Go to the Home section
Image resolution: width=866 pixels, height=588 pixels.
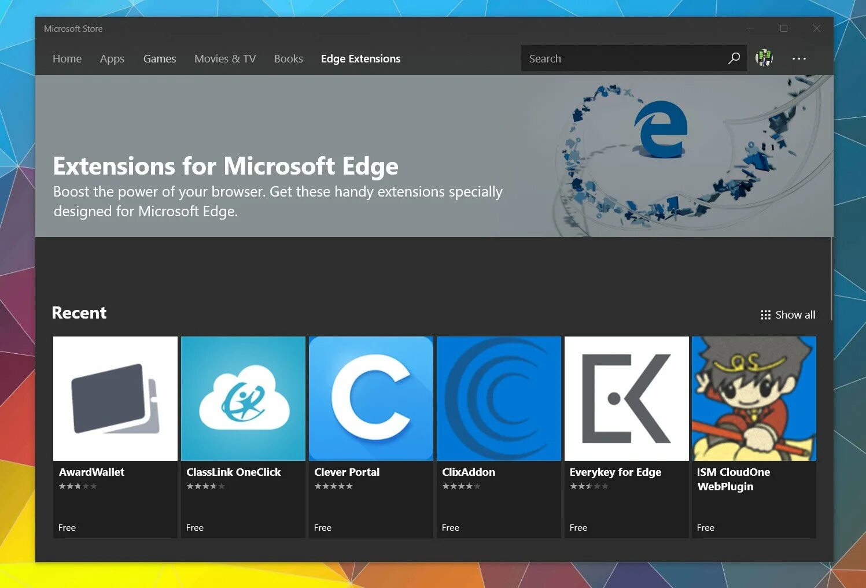[67, 58]
